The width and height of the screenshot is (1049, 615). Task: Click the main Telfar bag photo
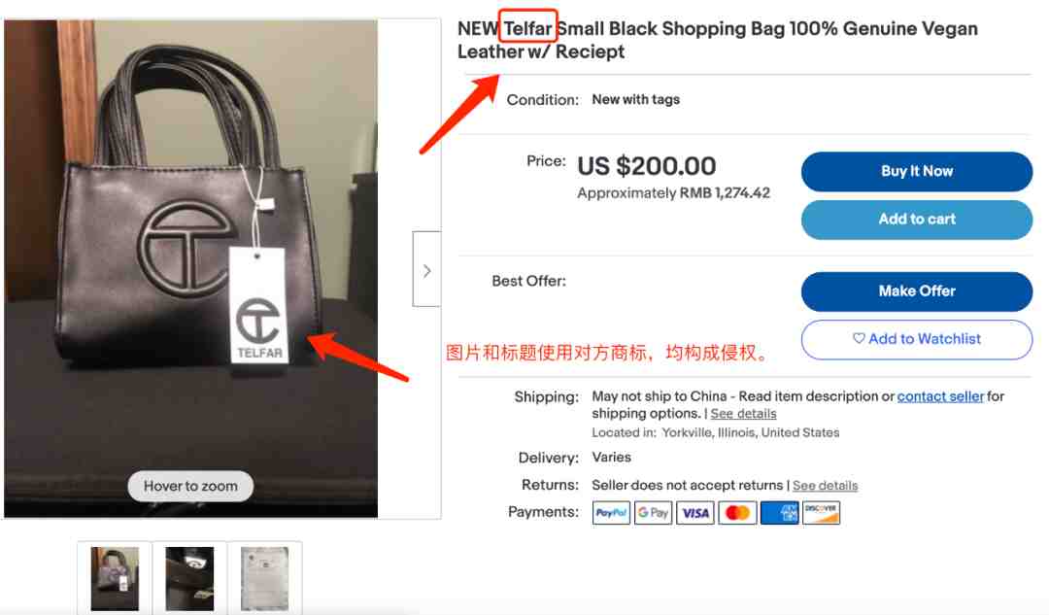[190, 268]
